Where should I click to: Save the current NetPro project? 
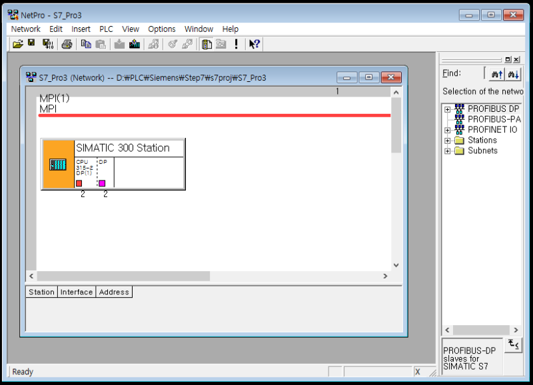(x=32, y=43)
